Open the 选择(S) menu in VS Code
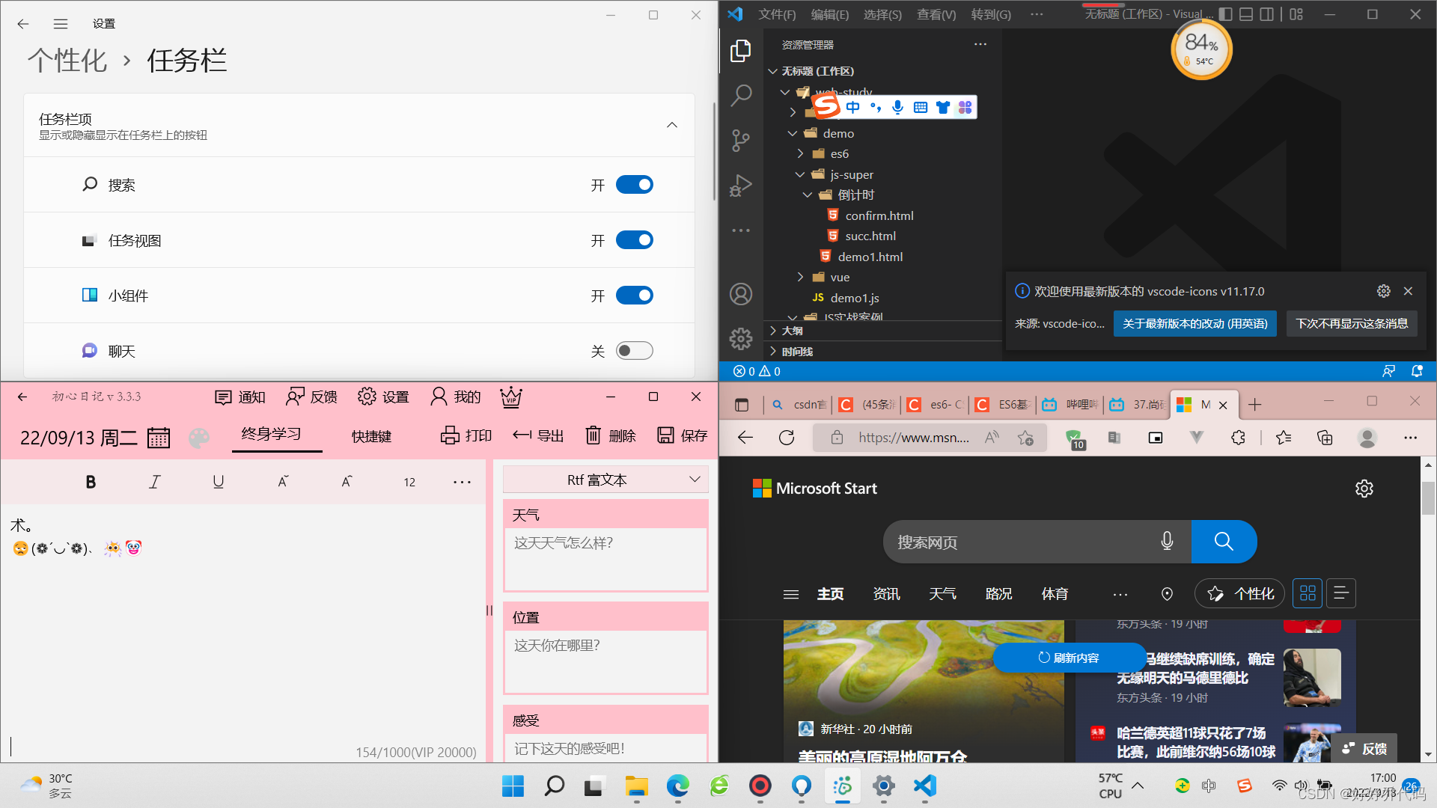The image size is (1437, 808). pyautogui.click(x=882, y=14)
